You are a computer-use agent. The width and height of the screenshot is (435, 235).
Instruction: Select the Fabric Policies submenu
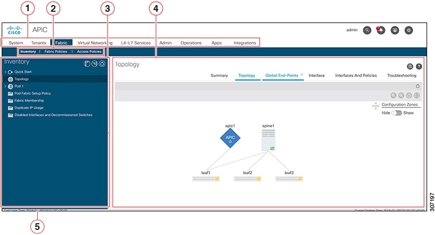pos(56,52)
